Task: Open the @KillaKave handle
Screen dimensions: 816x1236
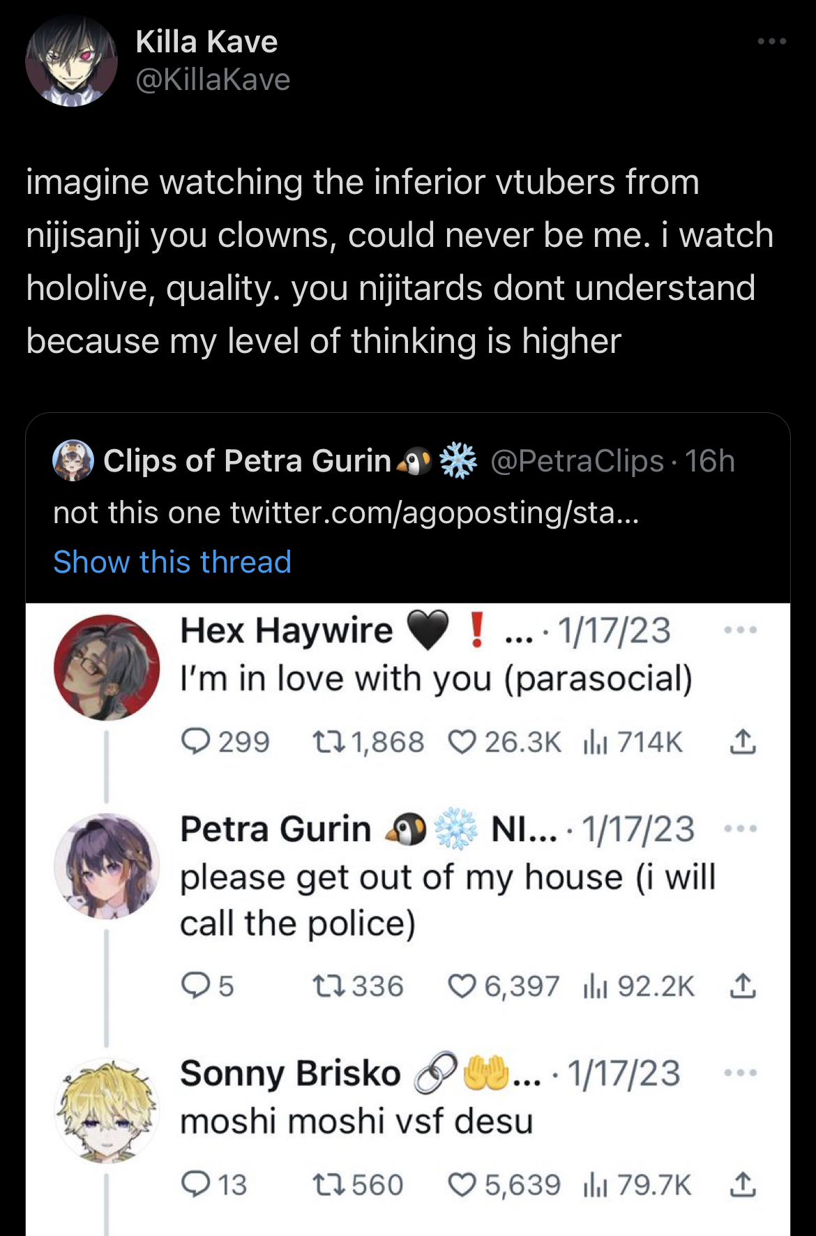Action: [x=213, y=80]
